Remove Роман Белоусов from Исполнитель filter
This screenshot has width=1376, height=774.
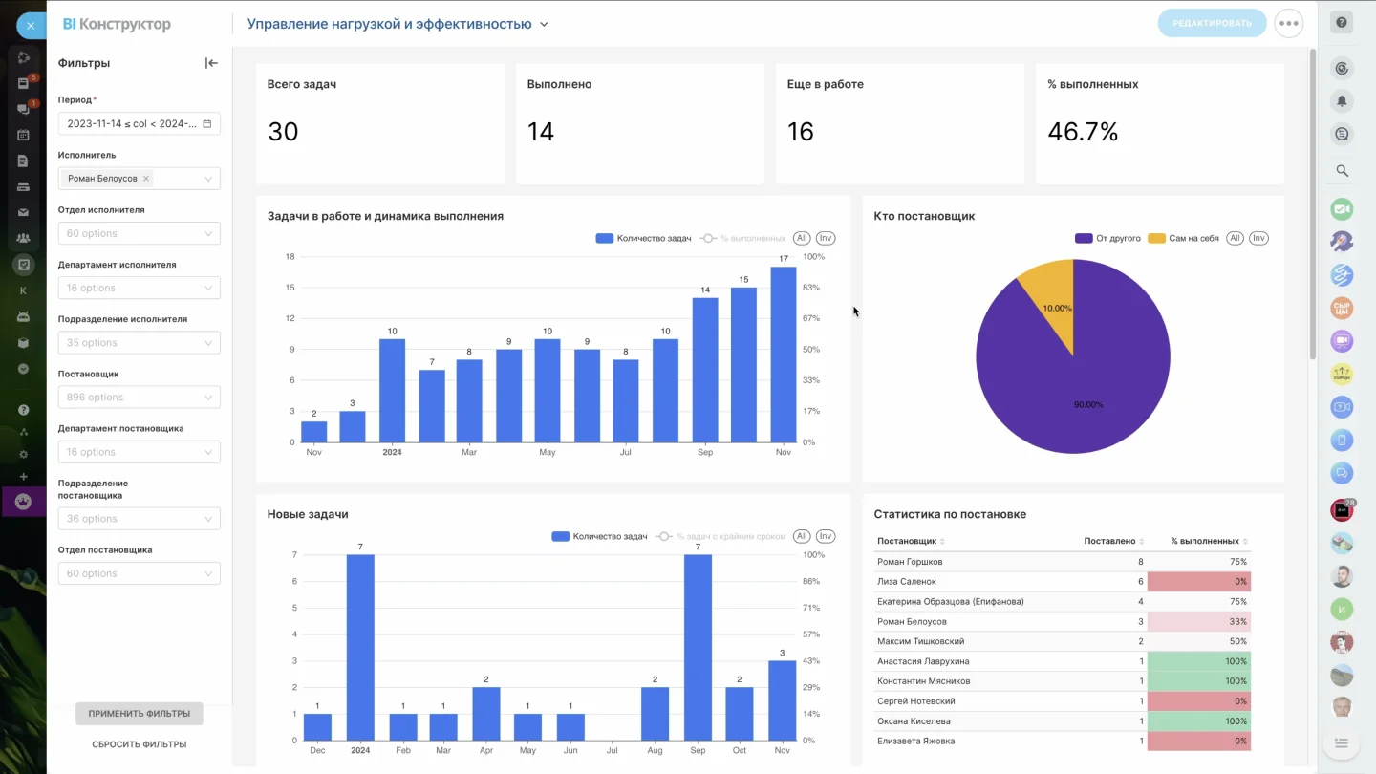click(146, 179)
